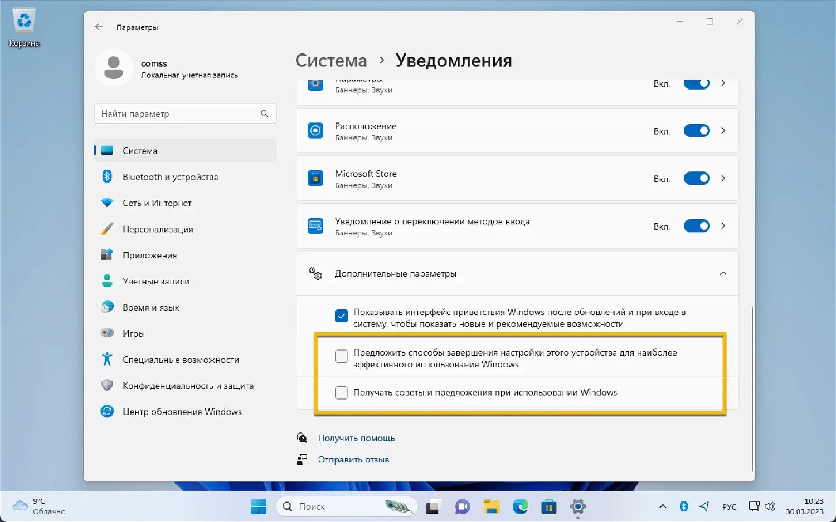Open input method notification details chevron
Image resolution: width=836 pixels, height=522 pixels.
coord(723,226)
